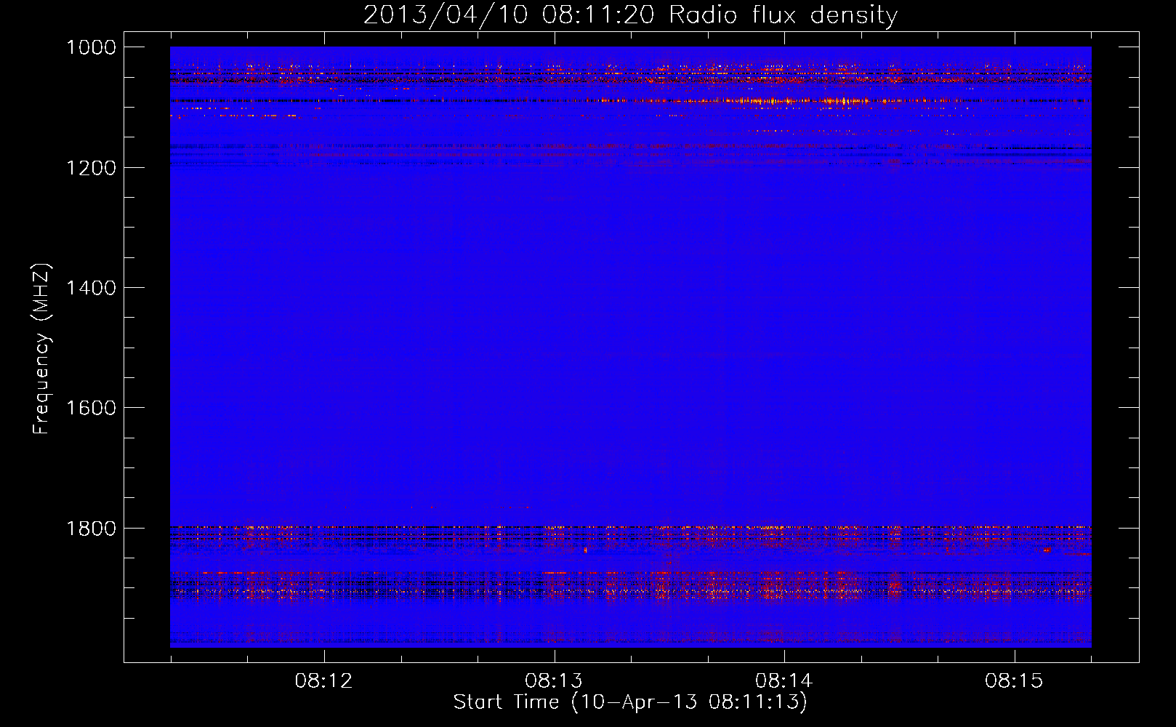Click the 1600 frequency tick label

92,408
